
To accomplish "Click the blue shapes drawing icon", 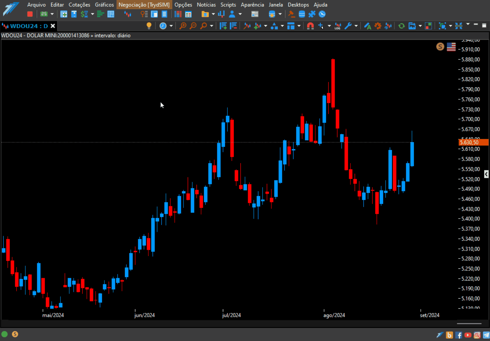I will tap(274, 26).
